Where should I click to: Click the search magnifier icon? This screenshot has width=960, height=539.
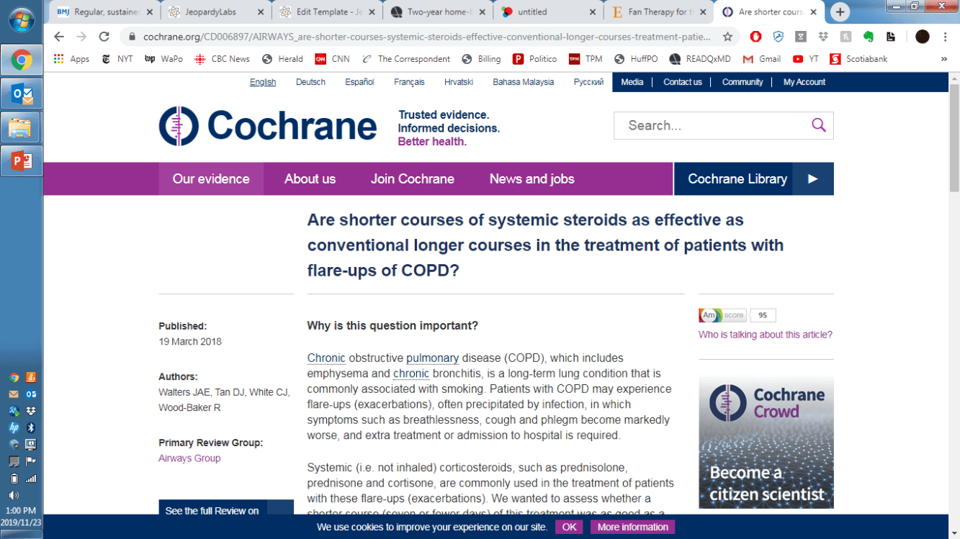[x=818, y=125]
